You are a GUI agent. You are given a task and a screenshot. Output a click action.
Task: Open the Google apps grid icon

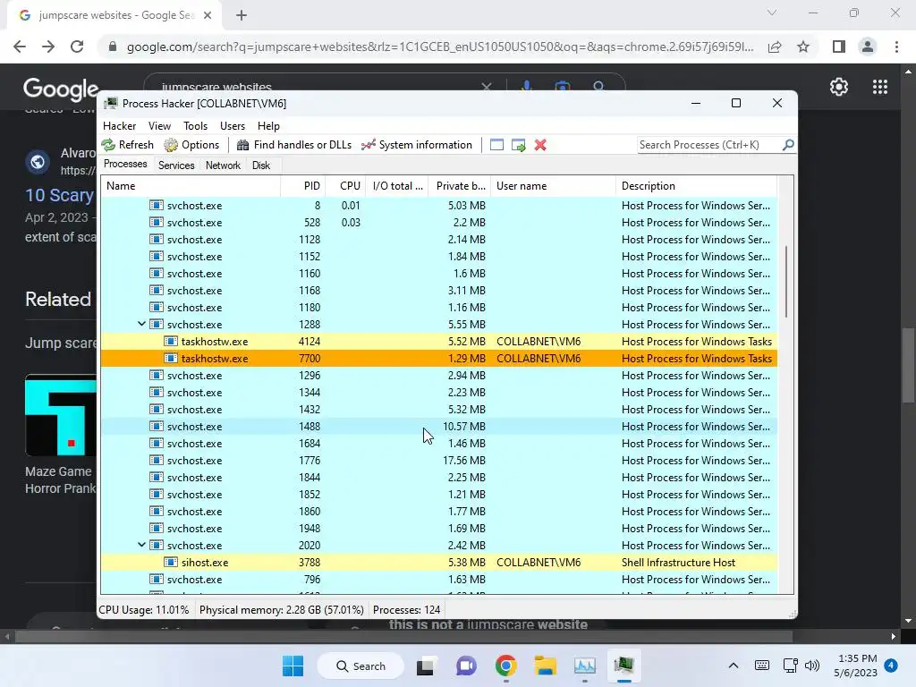coord(880,87)
